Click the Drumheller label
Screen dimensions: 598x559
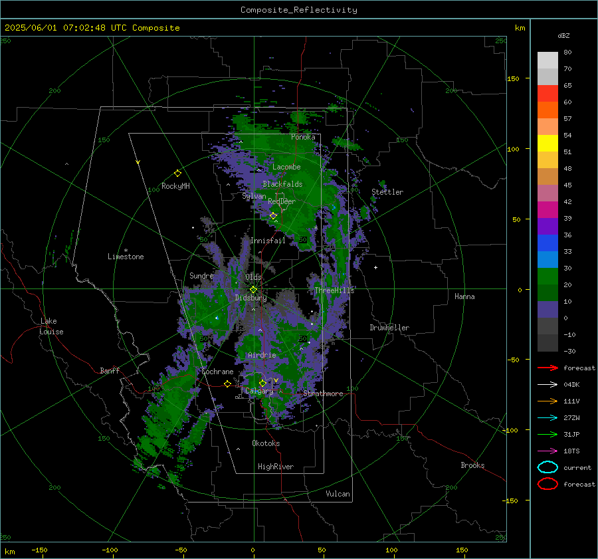389,328
